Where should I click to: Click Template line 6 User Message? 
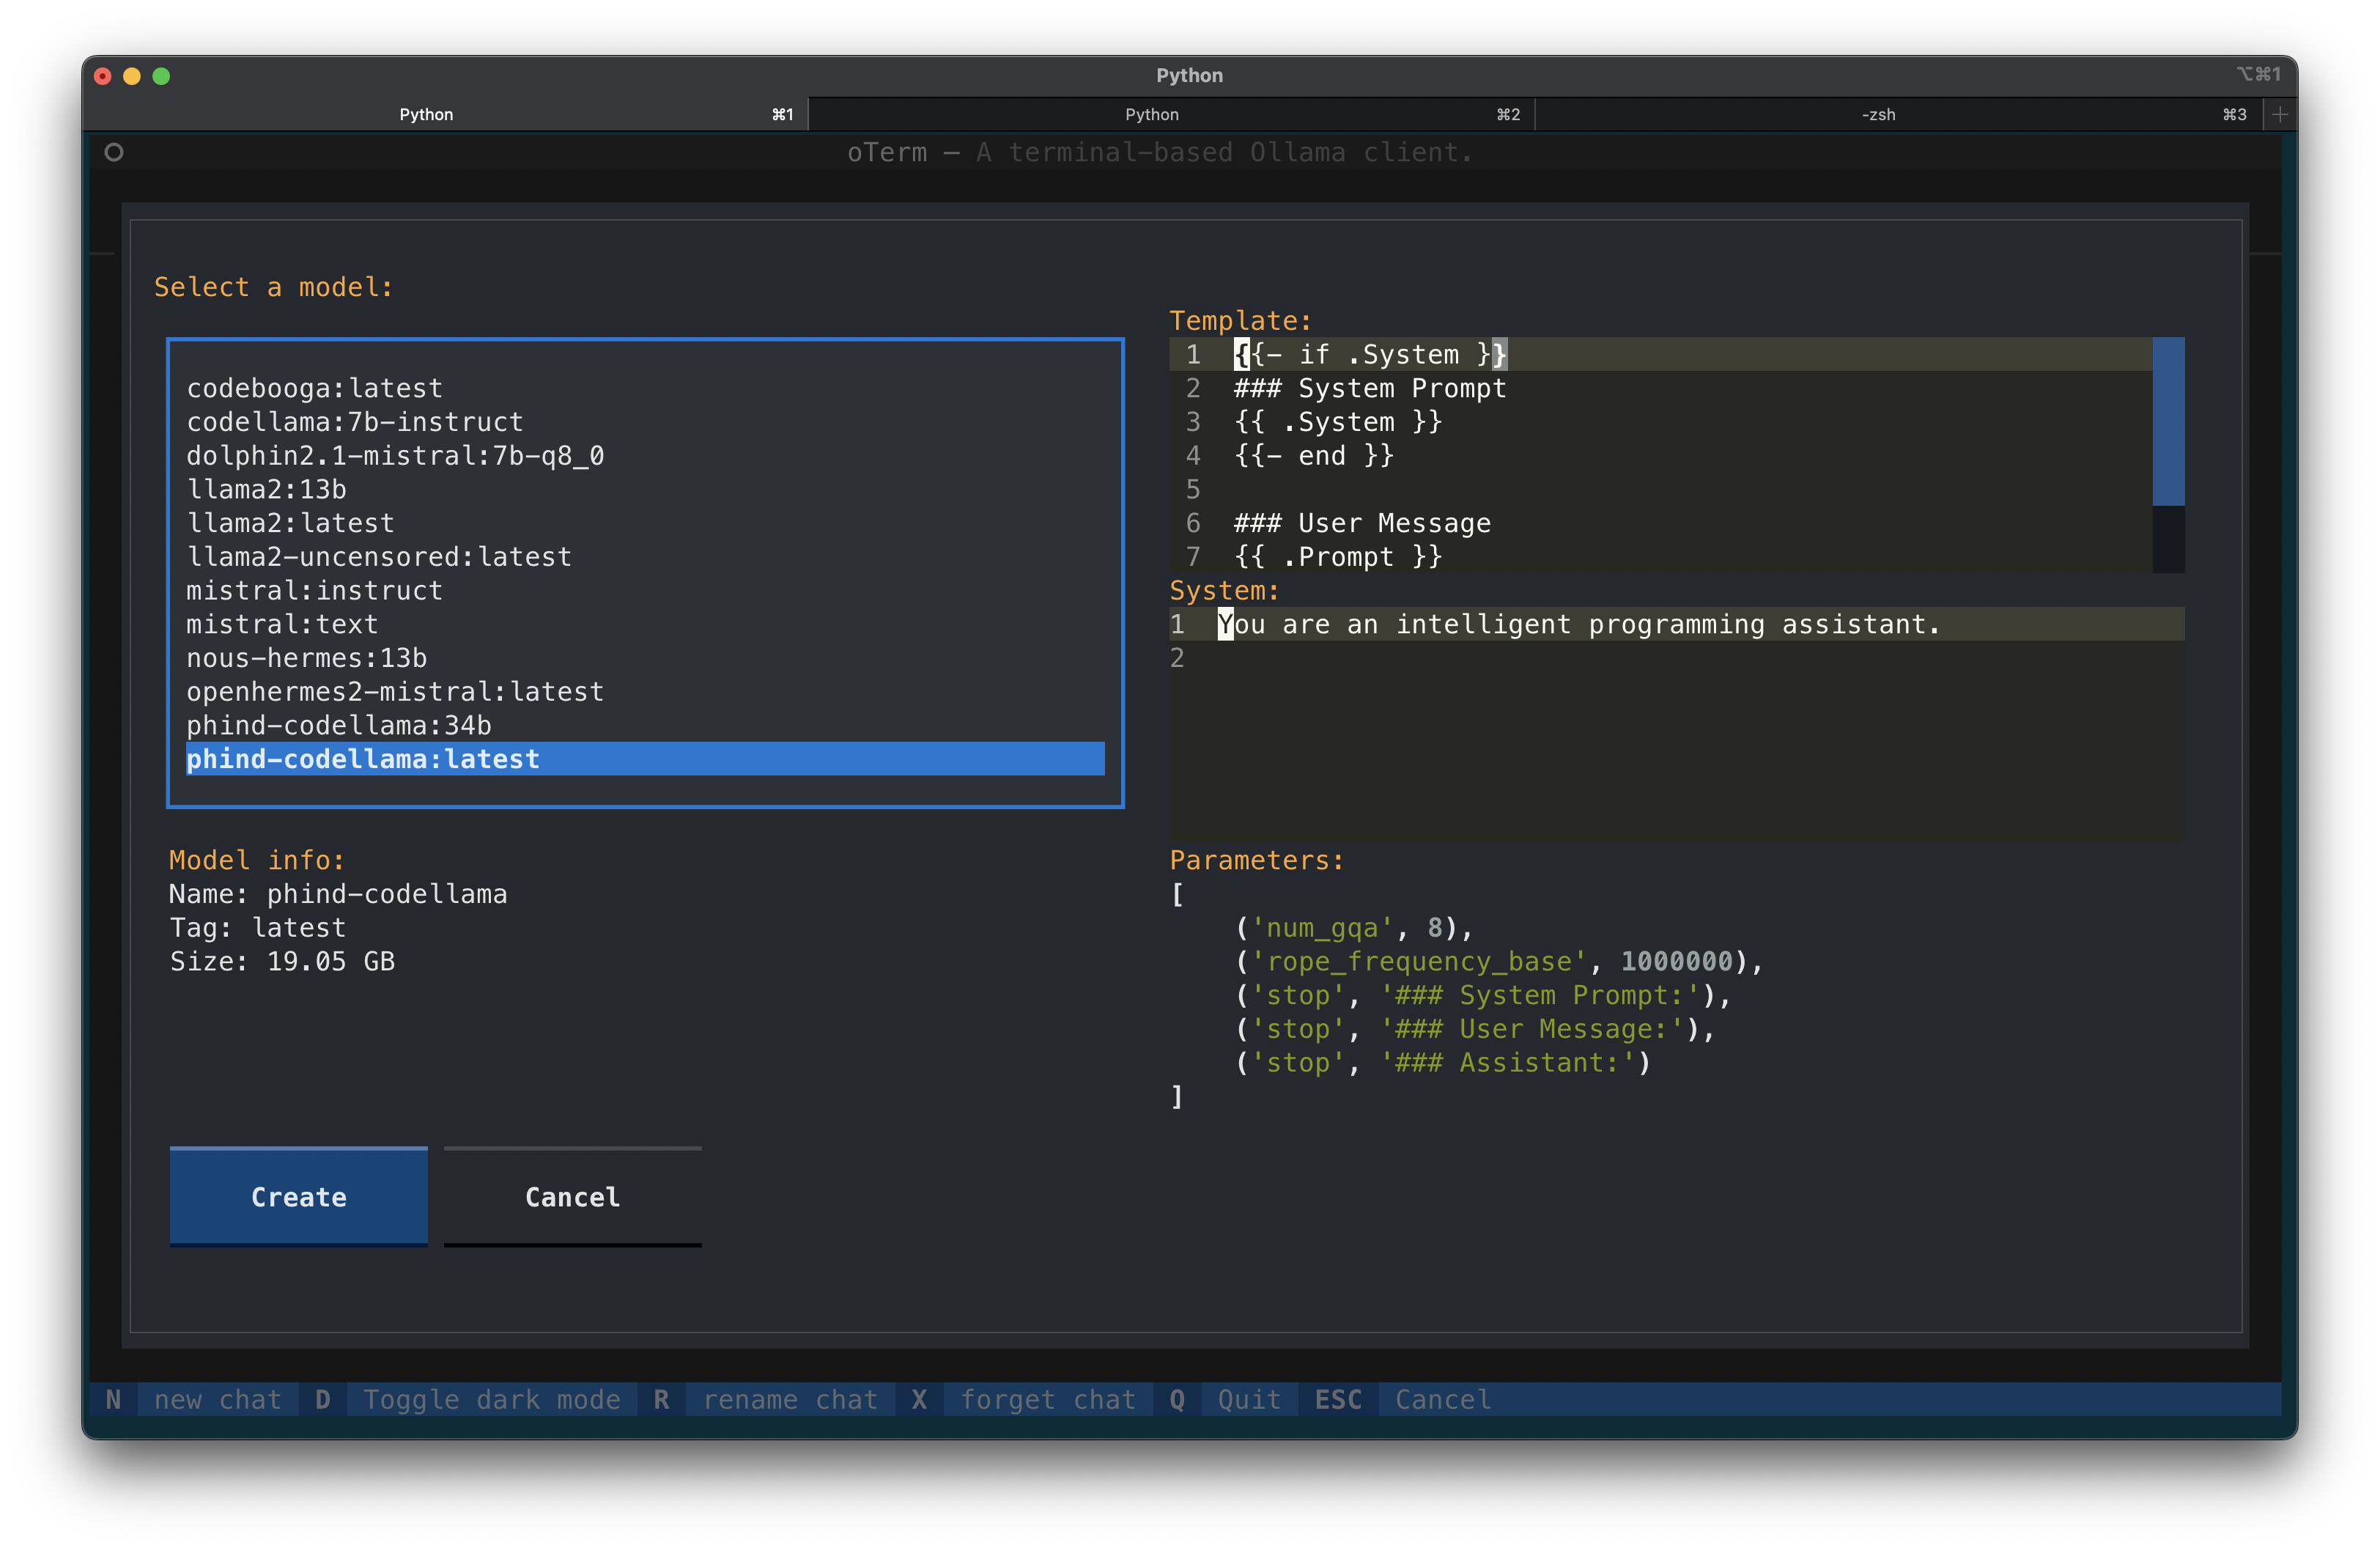click(1362, 523)
